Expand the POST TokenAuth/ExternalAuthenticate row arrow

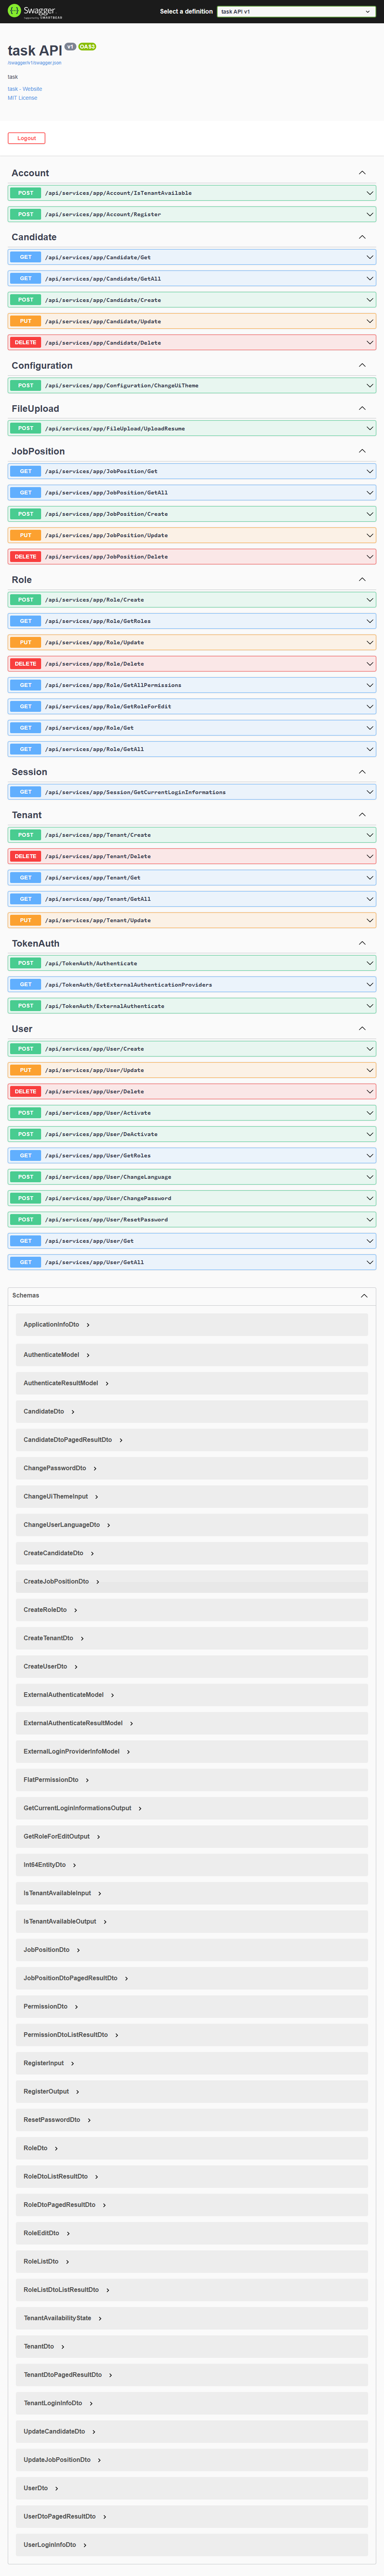[x=370, y=1006]
